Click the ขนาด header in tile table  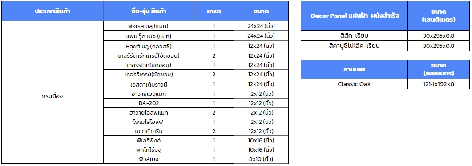(x=261, y=11)
